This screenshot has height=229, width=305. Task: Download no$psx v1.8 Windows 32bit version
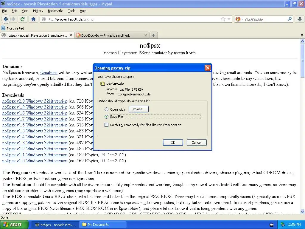[35, 113]
